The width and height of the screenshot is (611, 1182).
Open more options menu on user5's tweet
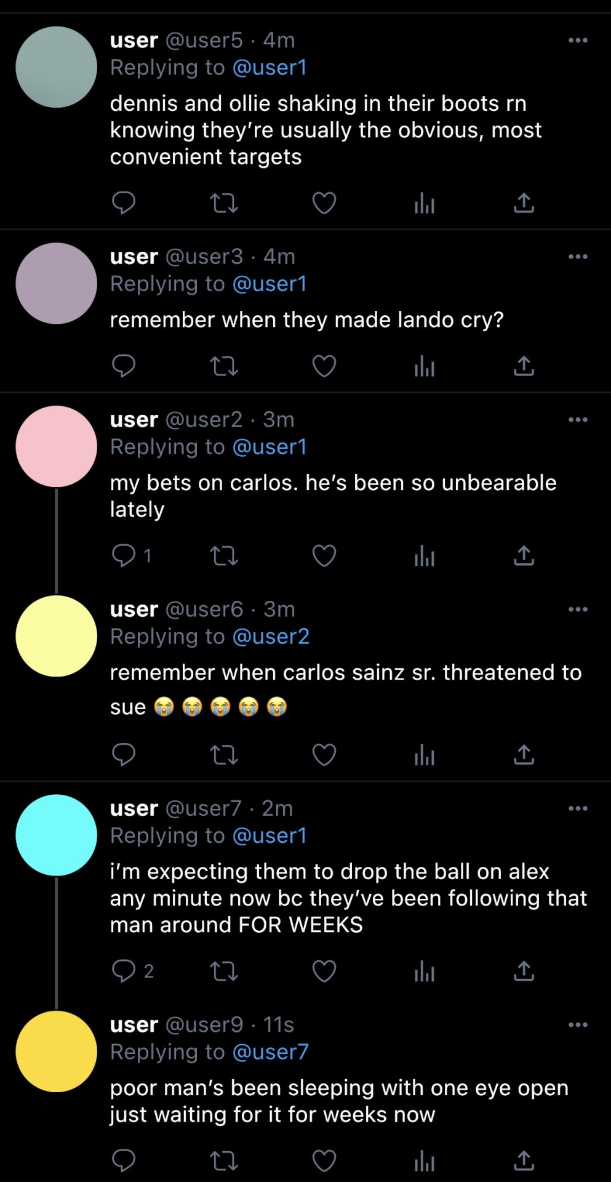(578, 41)
